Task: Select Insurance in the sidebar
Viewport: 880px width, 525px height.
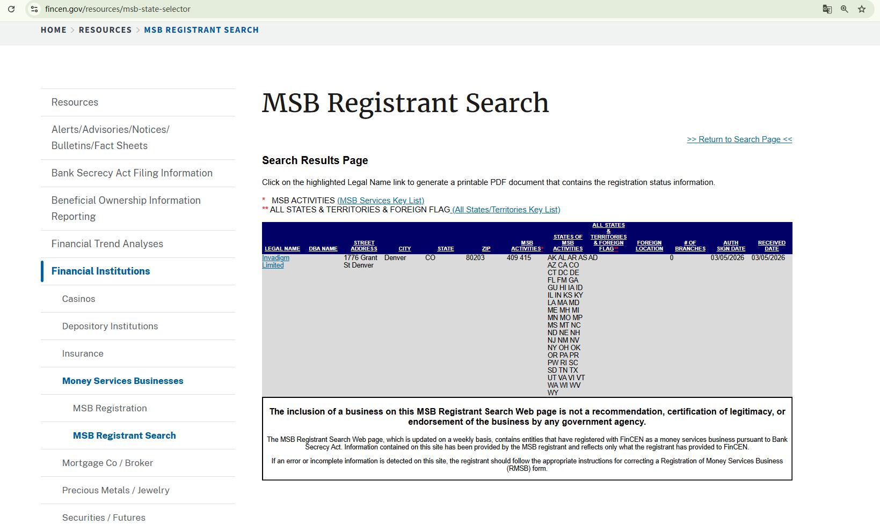Action: pos(83,354)
